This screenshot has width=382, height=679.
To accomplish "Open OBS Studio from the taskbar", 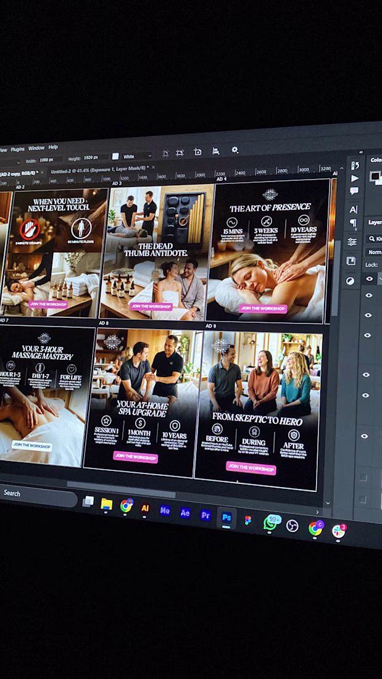I will (293, 526).
